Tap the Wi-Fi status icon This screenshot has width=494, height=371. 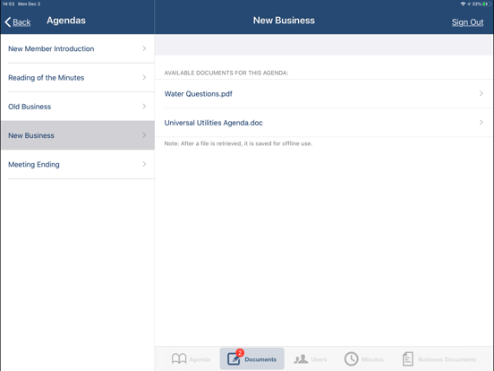point(463,4)
